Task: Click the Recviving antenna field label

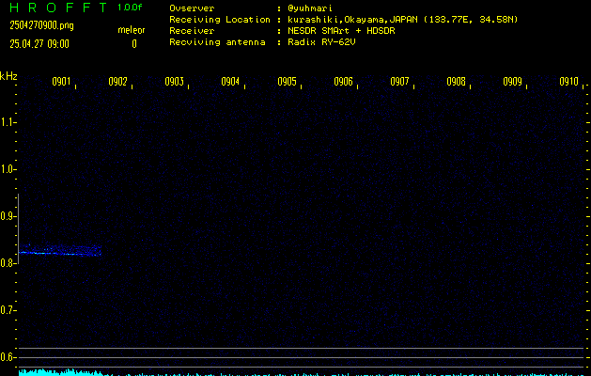Action: [x=217, y=42]
